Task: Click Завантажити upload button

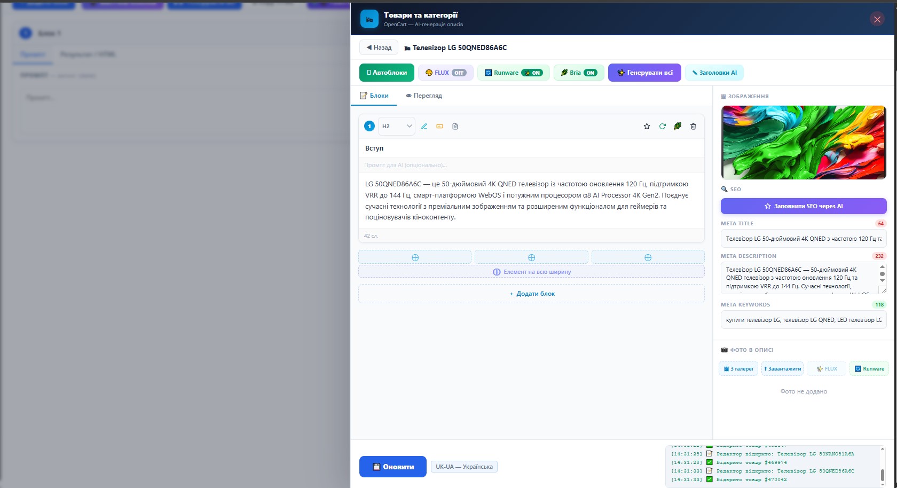Action: coord(782,369)
